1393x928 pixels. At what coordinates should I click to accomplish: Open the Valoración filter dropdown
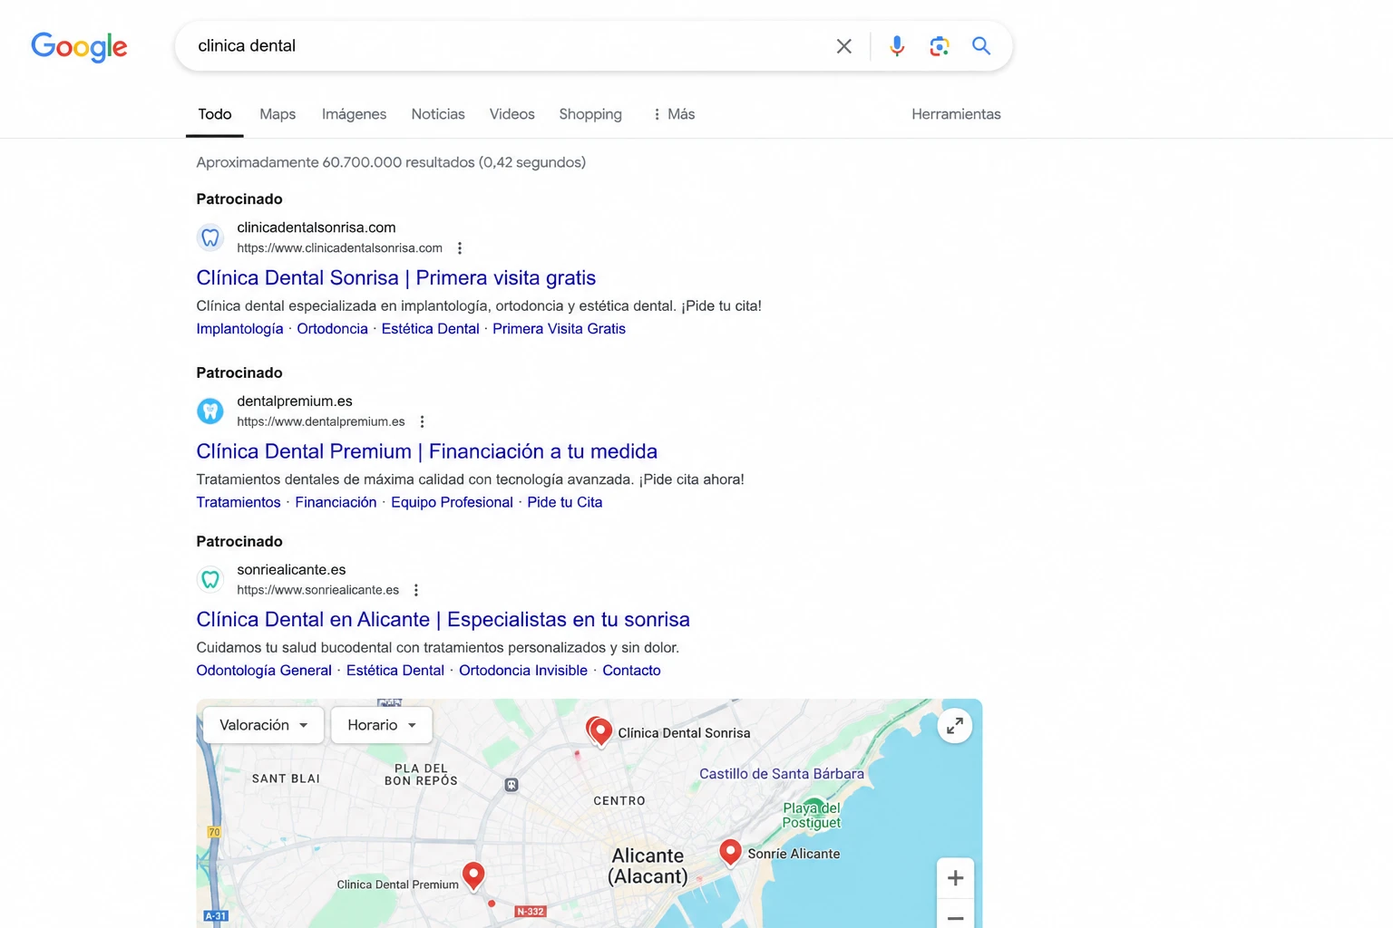pyautogui.click(x=263, y=725)
